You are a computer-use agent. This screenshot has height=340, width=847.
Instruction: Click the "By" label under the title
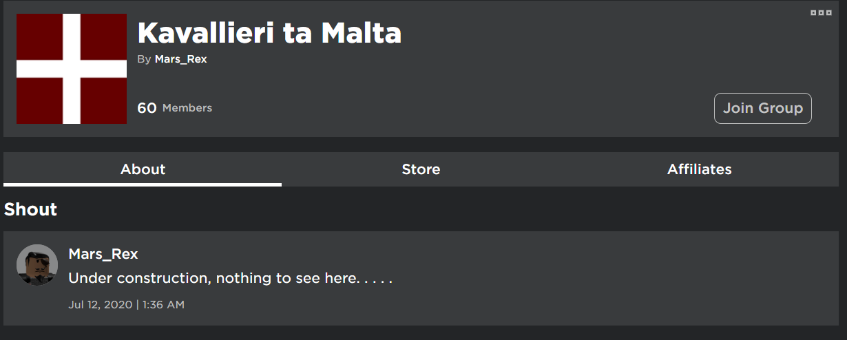point(144,59)
